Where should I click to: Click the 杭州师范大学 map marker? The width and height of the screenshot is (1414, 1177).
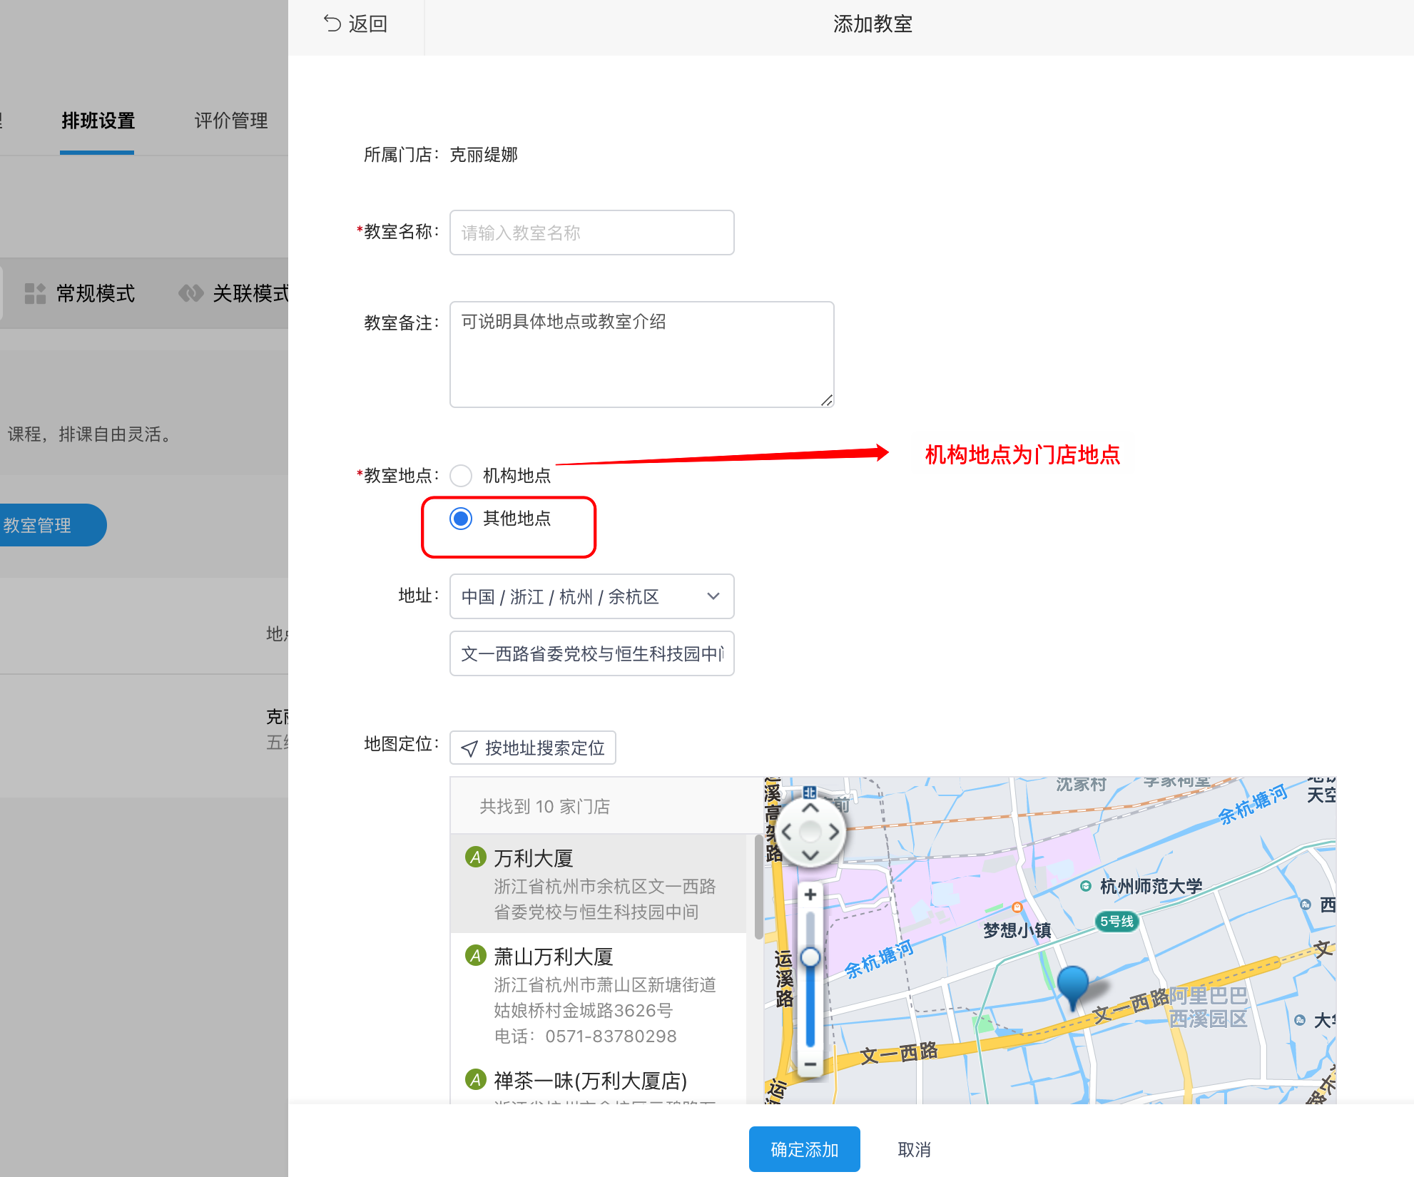[1085, 886]
